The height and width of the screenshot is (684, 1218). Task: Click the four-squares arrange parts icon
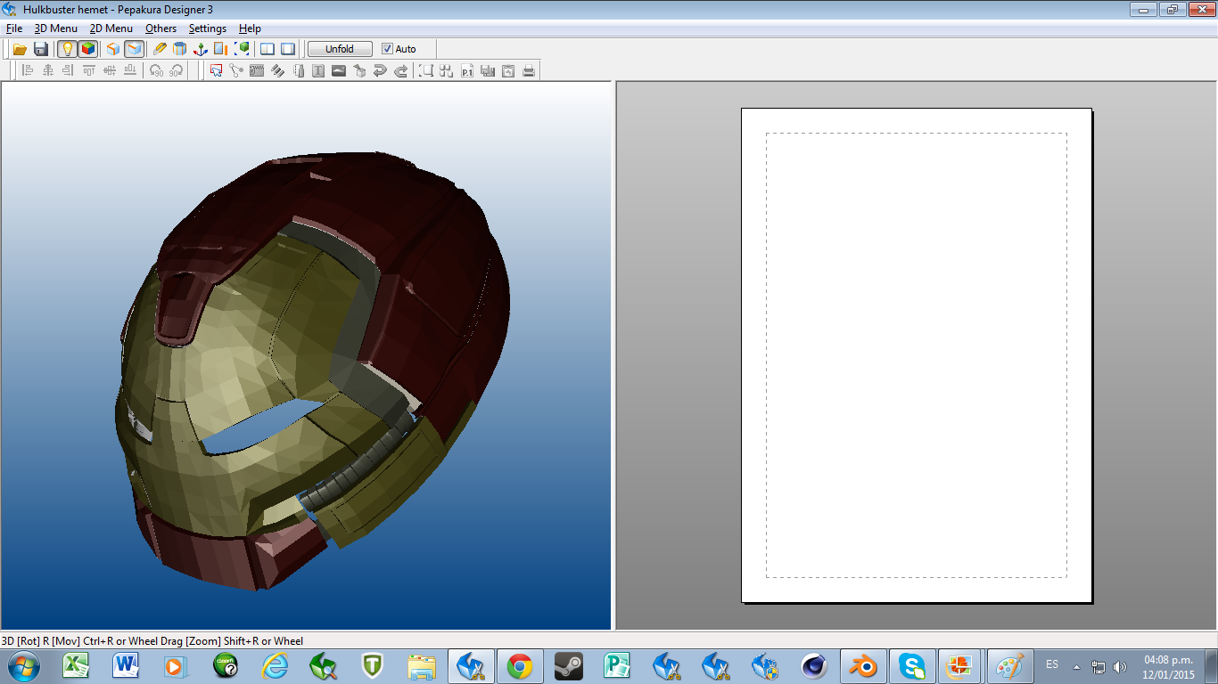pos(447,70)
